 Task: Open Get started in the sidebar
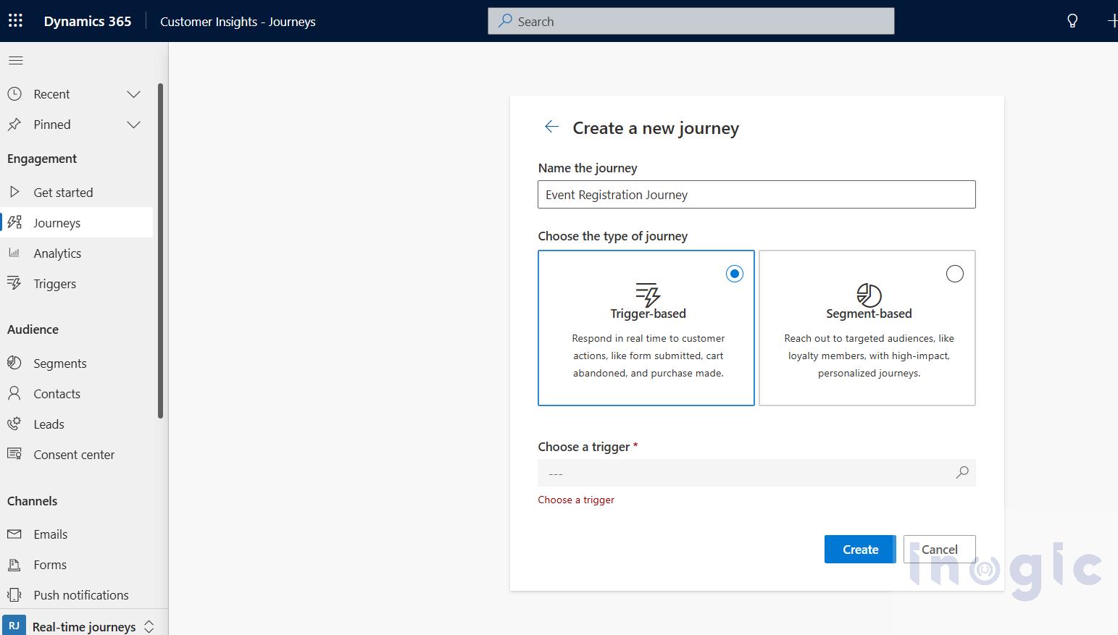pyautogui.click(x=77, y=192)
